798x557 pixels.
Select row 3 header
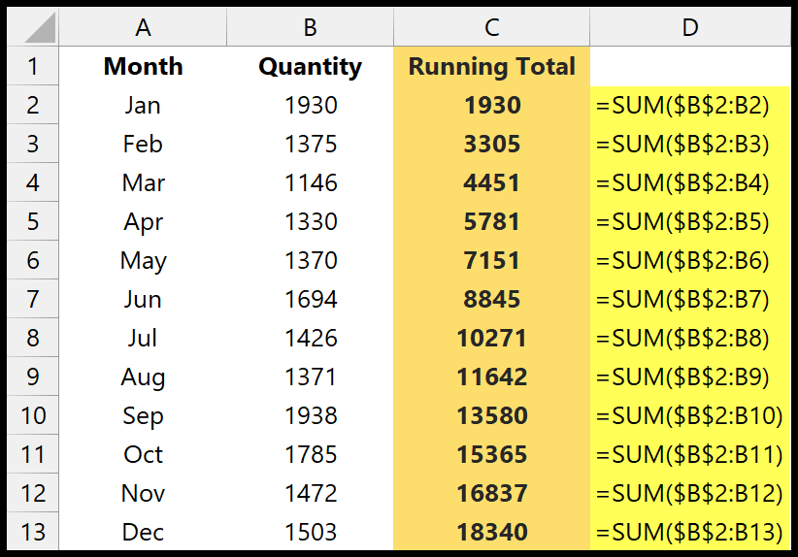click(x=33, y=144)
